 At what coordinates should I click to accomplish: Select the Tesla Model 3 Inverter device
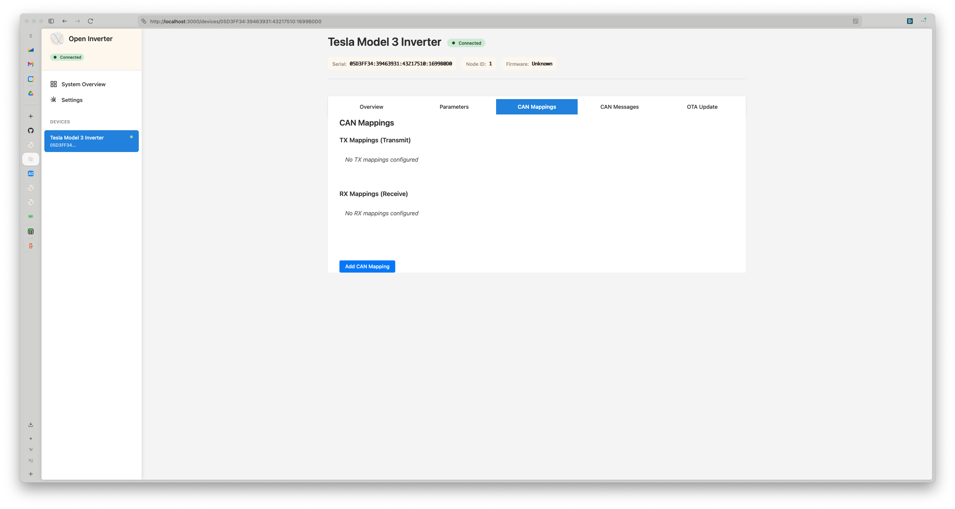coord(91,141)
